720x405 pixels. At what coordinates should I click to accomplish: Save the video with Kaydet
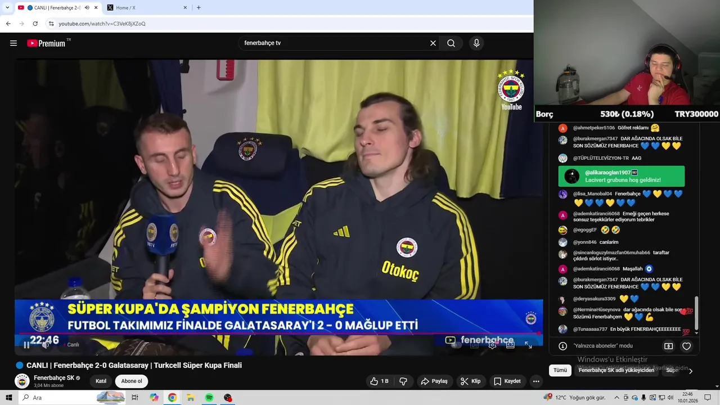507,381
